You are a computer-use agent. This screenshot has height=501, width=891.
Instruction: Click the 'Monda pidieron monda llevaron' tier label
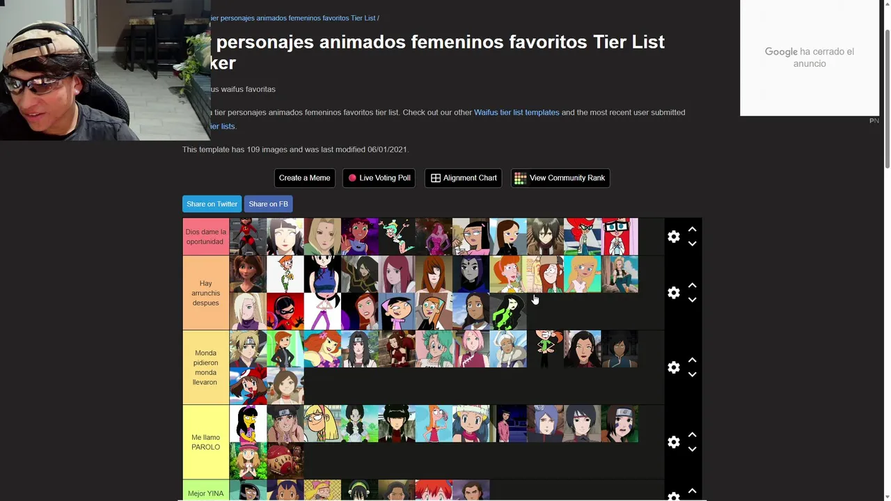[205, 367]
